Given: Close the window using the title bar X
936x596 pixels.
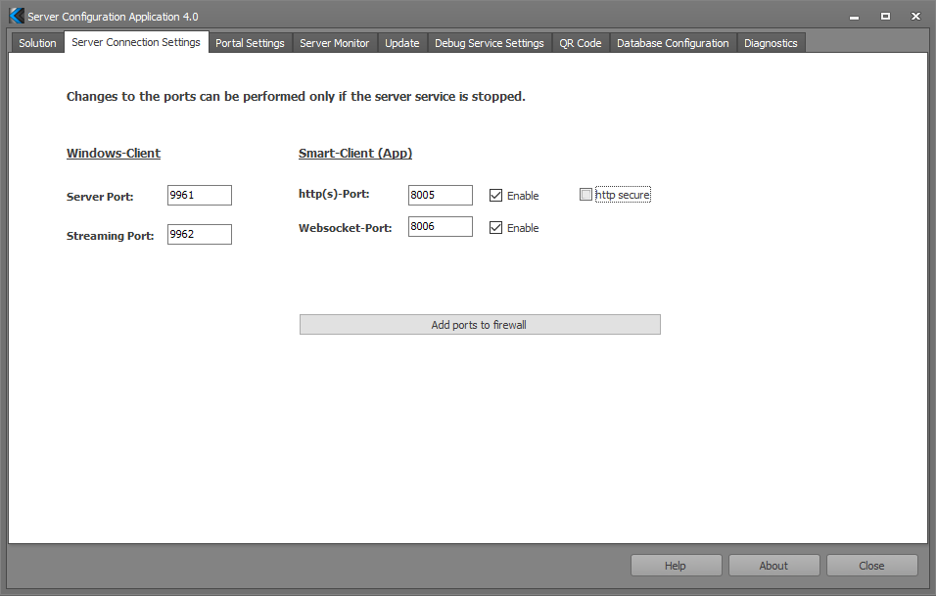Looking at the screenshot, I should tap(915, 16).
